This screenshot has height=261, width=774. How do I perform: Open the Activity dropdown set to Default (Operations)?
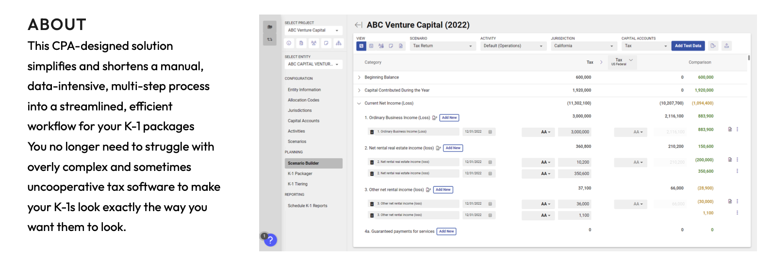pos(513,46)
